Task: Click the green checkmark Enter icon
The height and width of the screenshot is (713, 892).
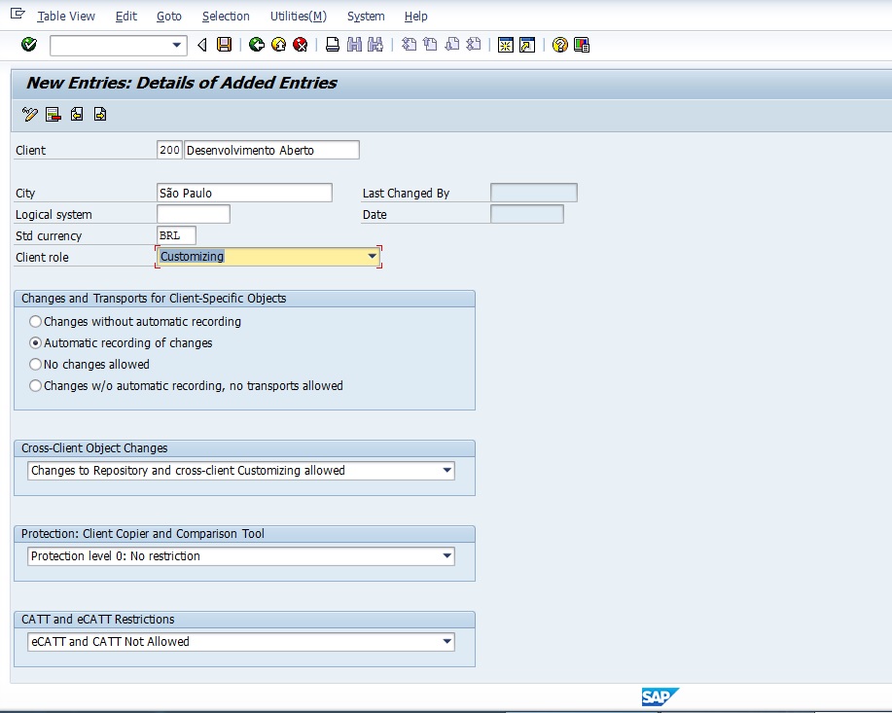Action: pos(29,45)
